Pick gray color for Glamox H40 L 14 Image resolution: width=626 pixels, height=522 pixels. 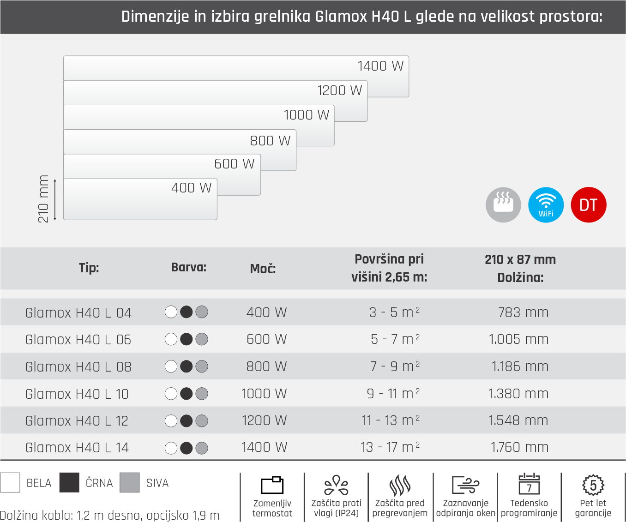coord(202,448)
